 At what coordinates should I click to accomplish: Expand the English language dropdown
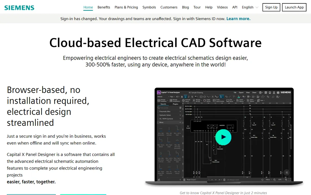tap(250, 7)
